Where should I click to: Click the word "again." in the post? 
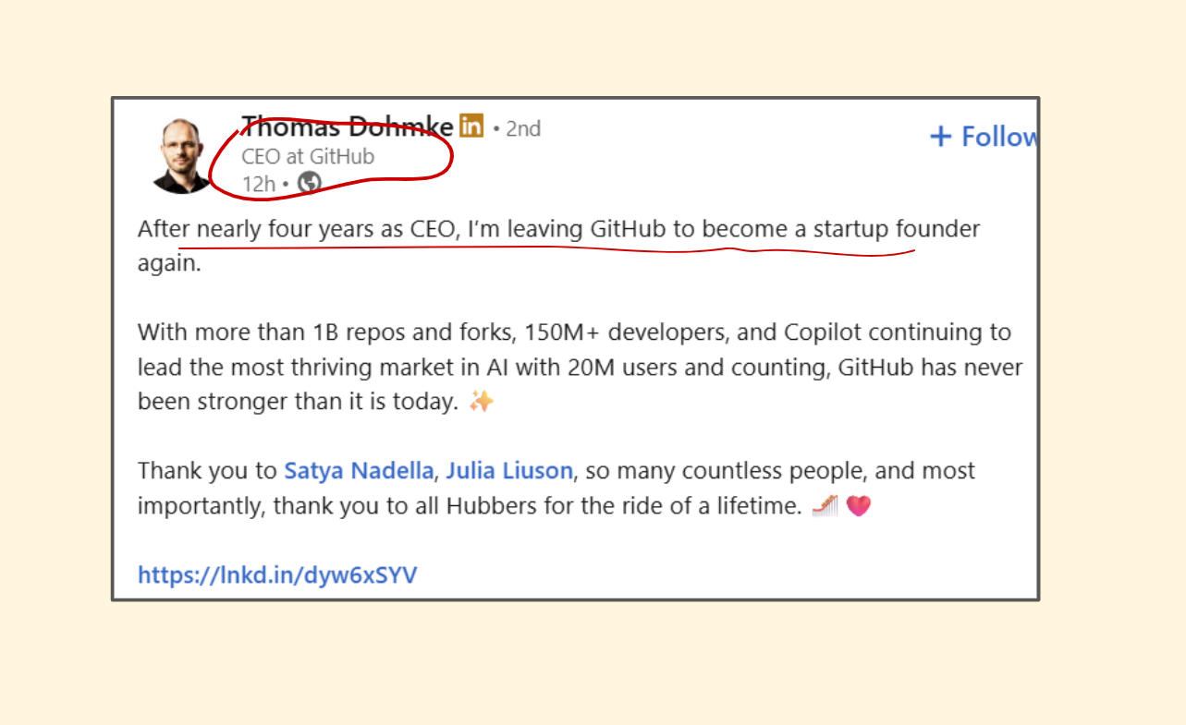point(169,263)
